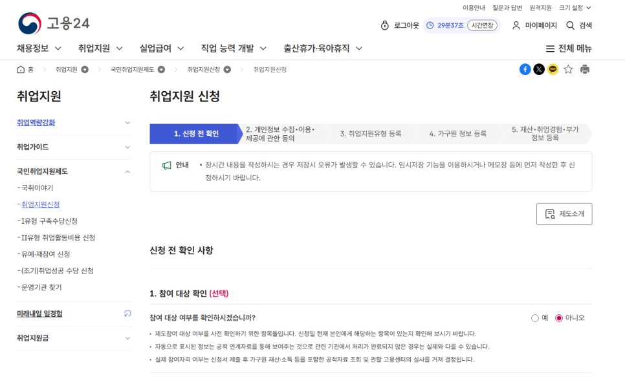The image size is (625, 377).
Task: Select step 1. 신청 전 확인
Action: point(196,134)
